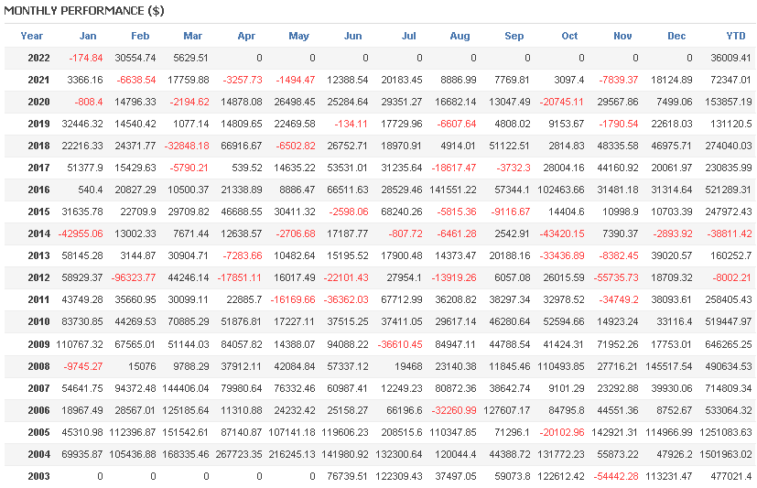This screenshot has height=488, width=757.
Task: Select the 2022 YTD value 36009.41
Action: 728,57
